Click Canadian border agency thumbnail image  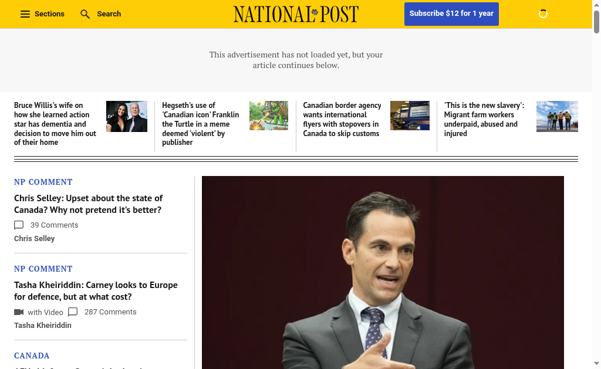point(410,116)
